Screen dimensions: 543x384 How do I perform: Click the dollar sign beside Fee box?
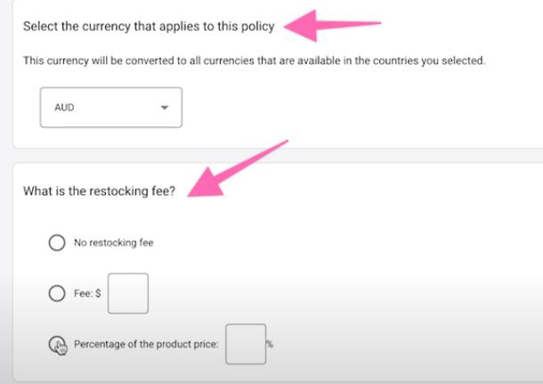(98, 293)
